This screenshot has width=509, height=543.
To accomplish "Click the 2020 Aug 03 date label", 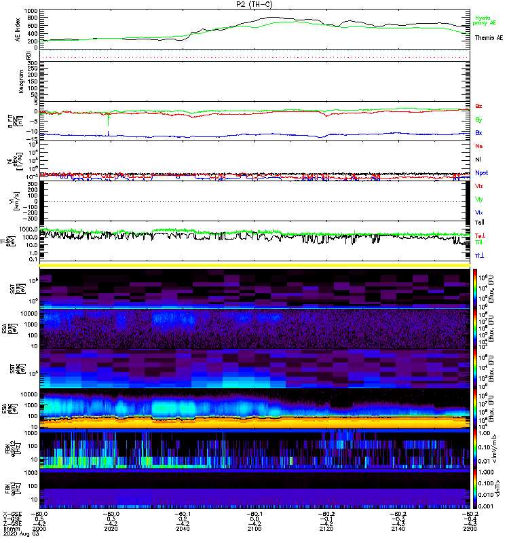I will coord(21,533).
